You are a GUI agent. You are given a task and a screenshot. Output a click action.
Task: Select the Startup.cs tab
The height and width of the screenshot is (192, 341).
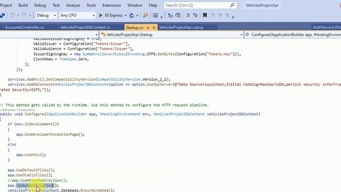click(x=134, y=27)
